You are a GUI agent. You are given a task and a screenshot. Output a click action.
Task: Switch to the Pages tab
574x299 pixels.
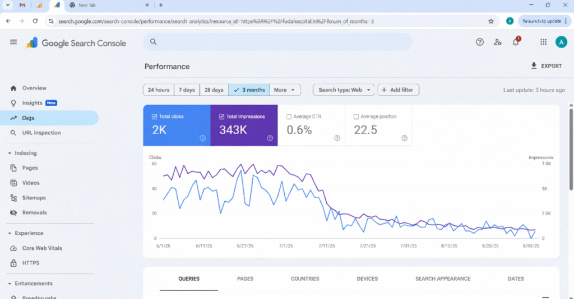click(x=245, y=279)
